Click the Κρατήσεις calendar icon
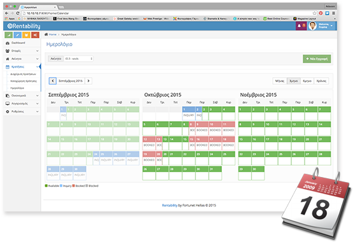 point(8,67)
